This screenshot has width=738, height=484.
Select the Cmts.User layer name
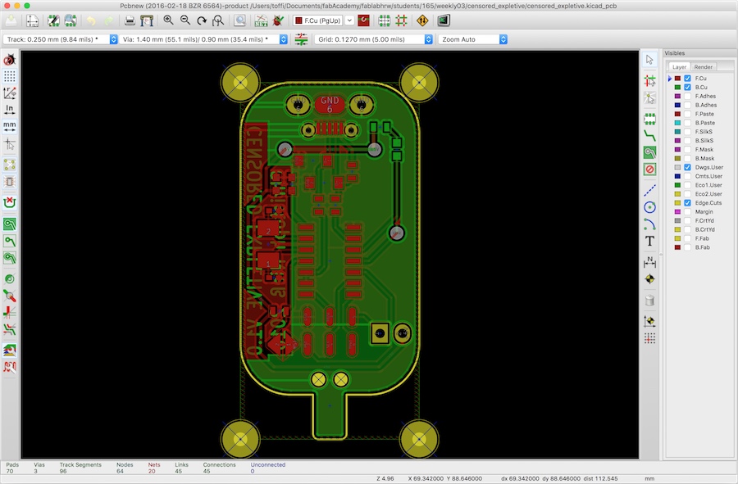click(x=708, y=176)
